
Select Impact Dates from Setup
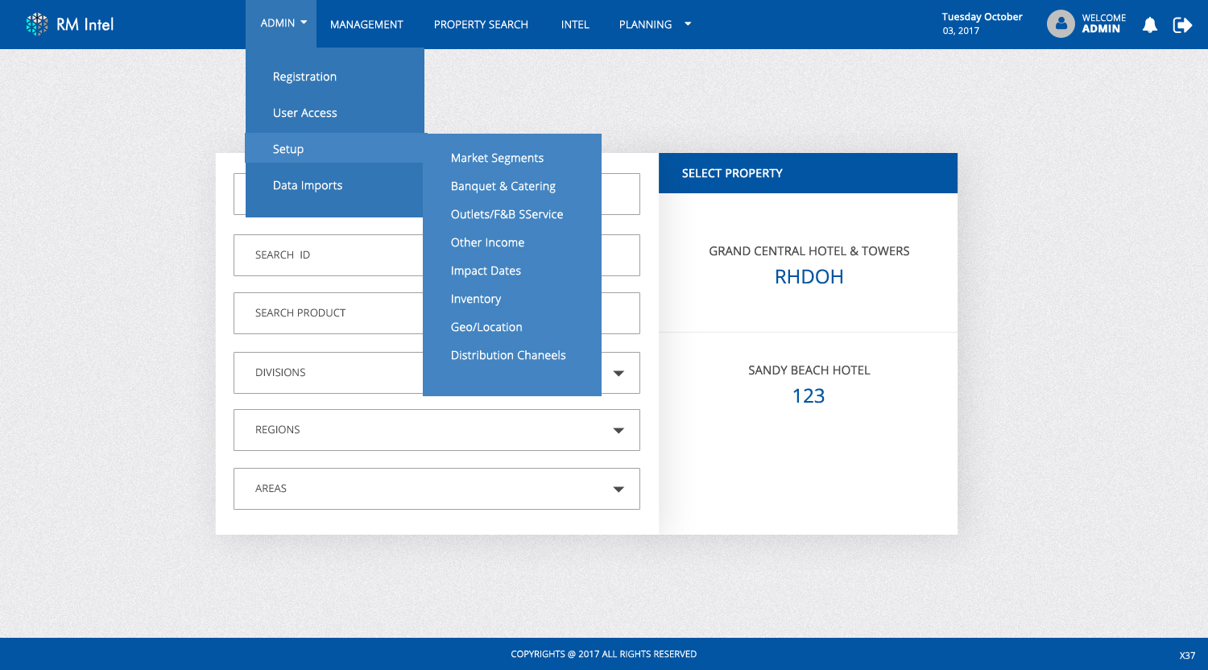486,271
